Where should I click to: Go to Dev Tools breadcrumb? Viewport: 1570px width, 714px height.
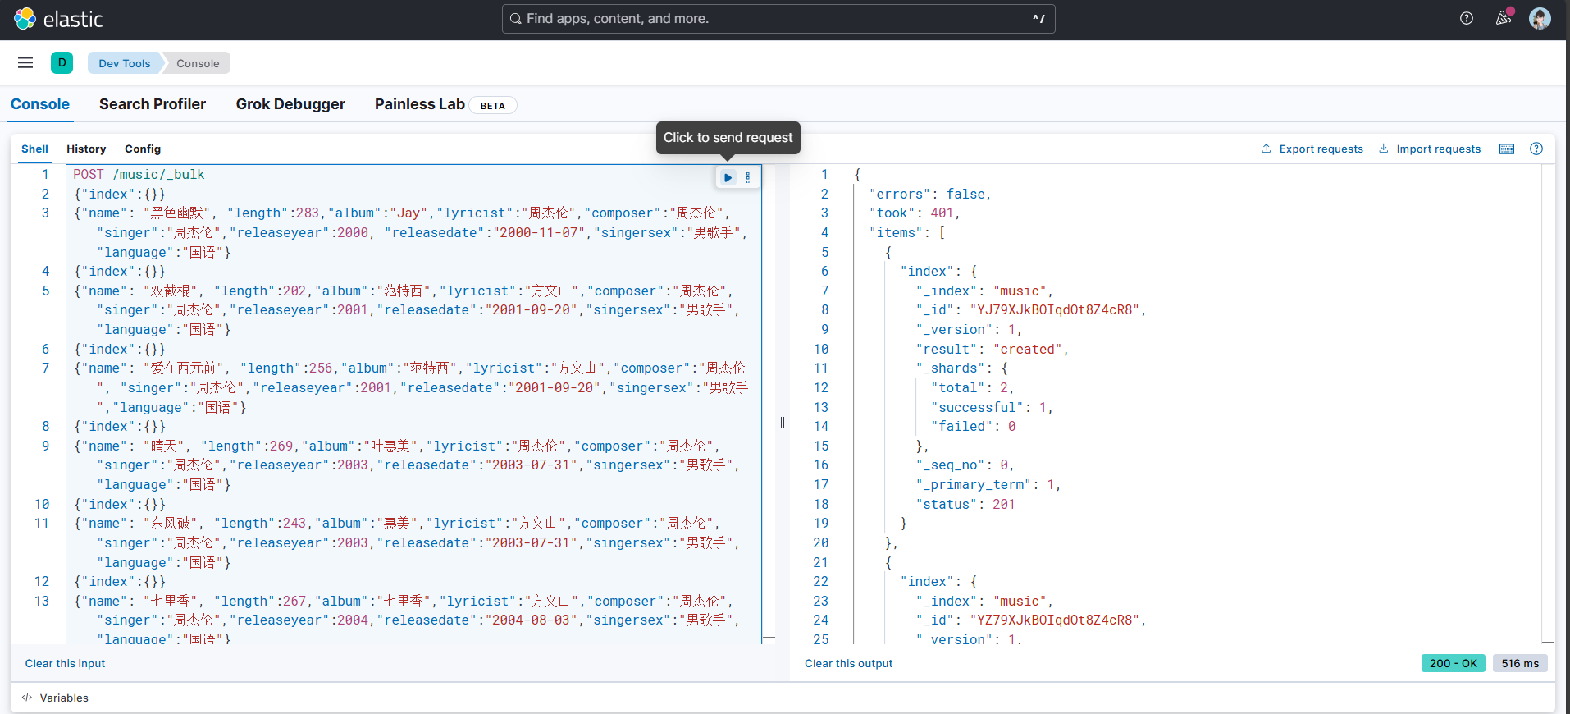[125, 63]
